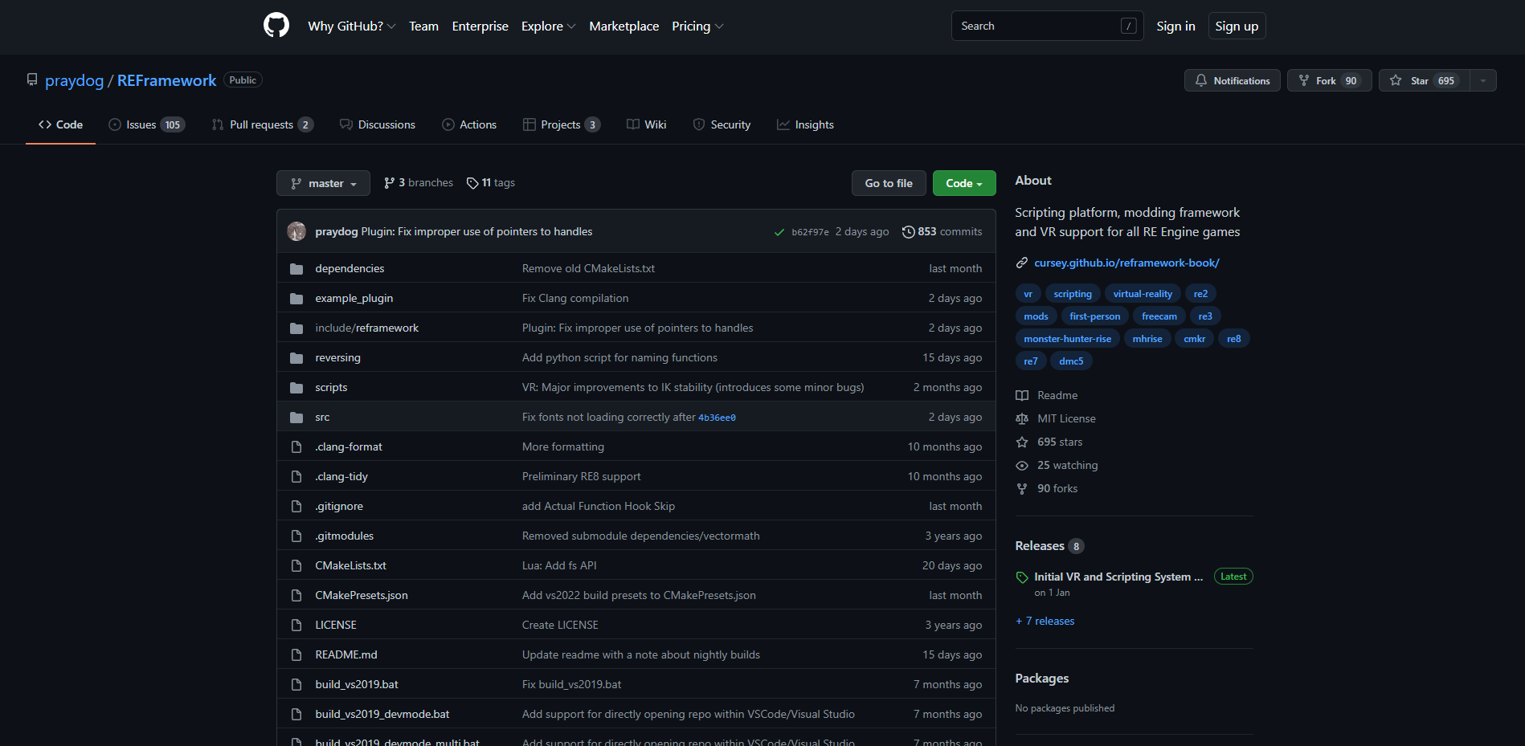Click the GitHub Octocat logo
This screenshot has width=1525, height=746.
tap(276, 26)
